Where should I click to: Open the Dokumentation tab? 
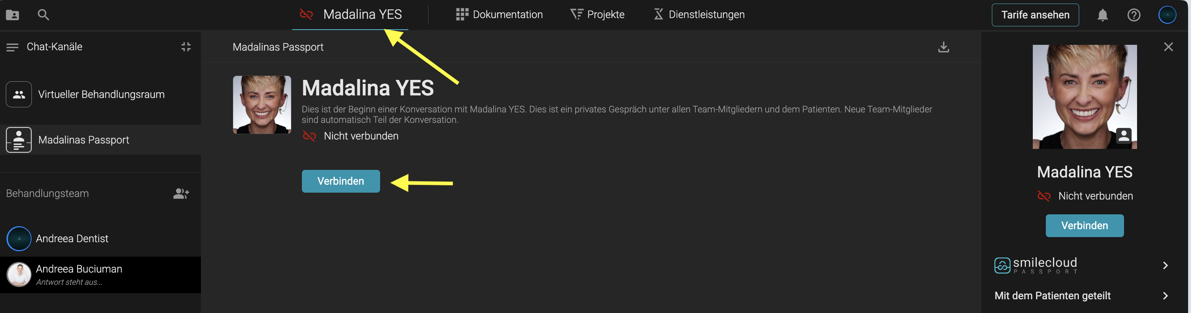click(x=499, y=15)
